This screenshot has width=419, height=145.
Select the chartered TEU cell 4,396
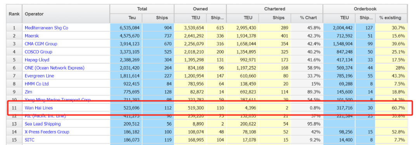(x=243, y=108)
